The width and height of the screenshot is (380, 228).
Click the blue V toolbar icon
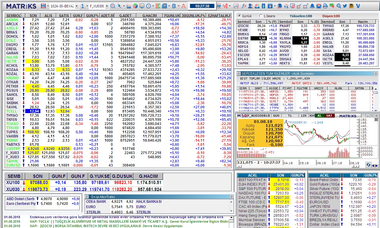click(x=358, y=6)
